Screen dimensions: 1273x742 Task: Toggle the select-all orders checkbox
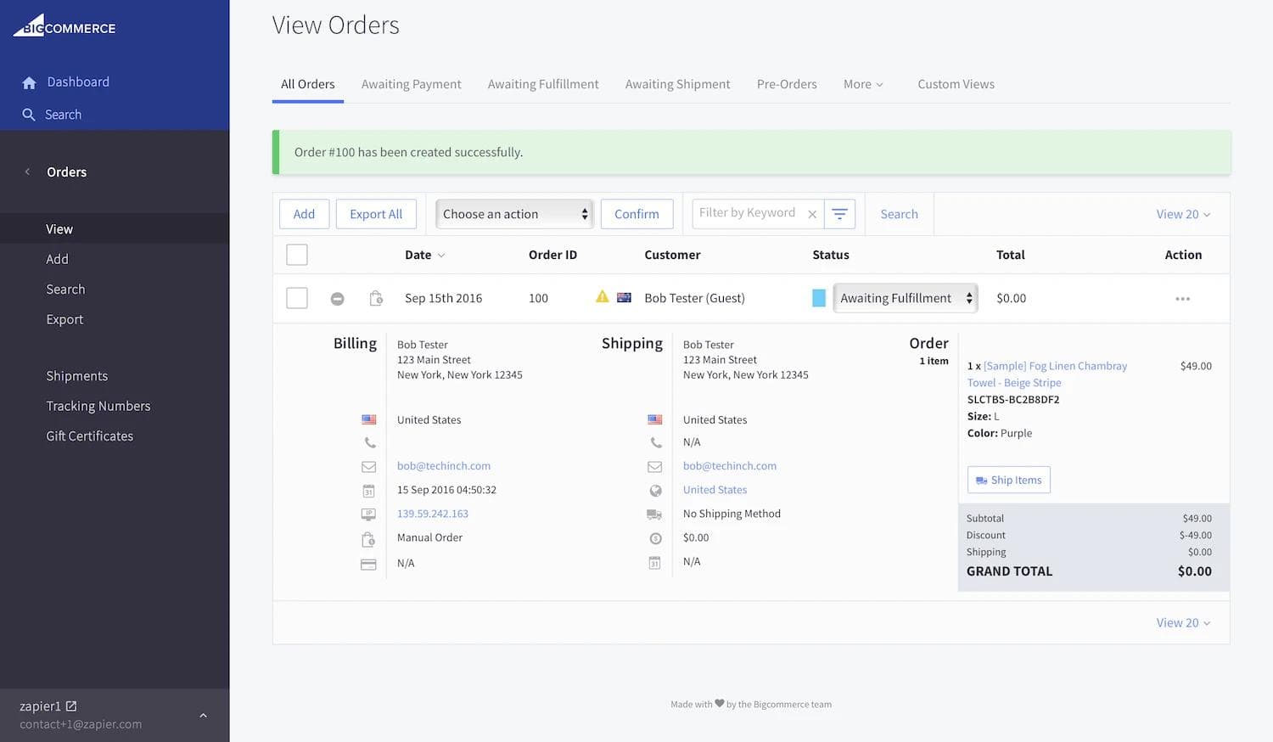pos(296,254)
